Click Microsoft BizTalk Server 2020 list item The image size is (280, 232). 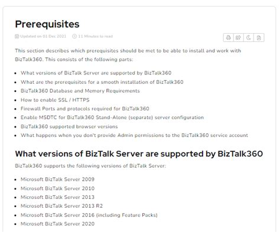57,224
